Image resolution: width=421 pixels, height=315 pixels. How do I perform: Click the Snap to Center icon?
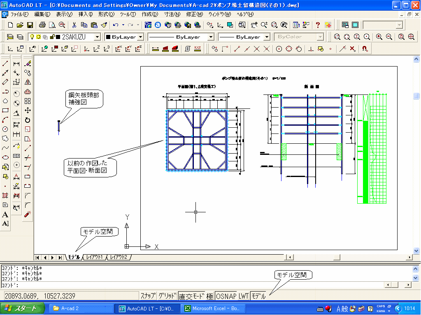tap(279, 49)
